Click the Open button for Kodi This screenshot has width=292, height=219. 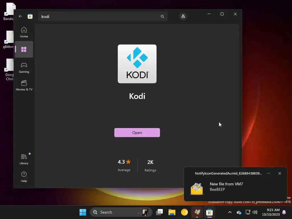[137, 133]
